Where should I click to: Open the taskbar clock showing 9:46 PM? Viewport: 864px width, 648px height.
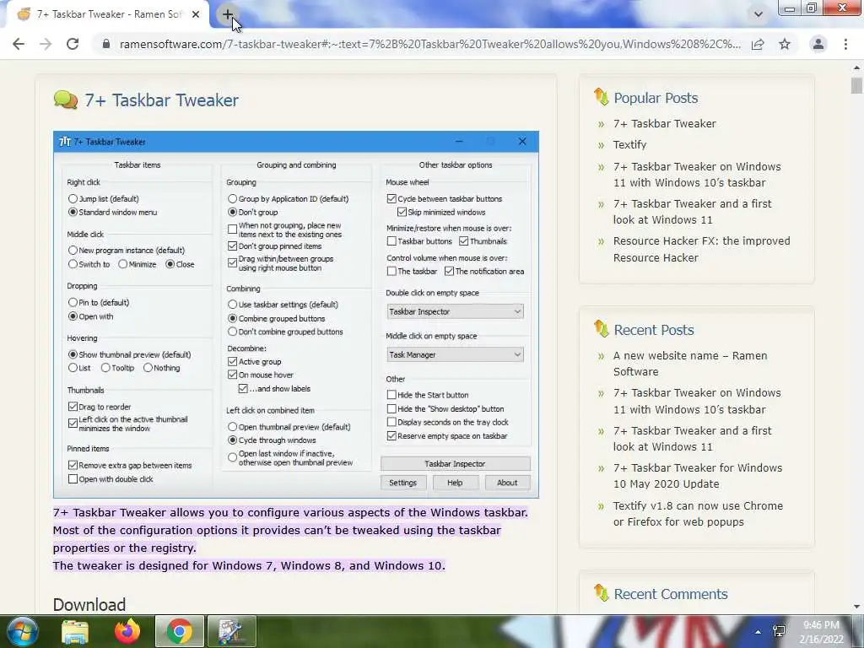pyautogui.click(x=822, y=632)
